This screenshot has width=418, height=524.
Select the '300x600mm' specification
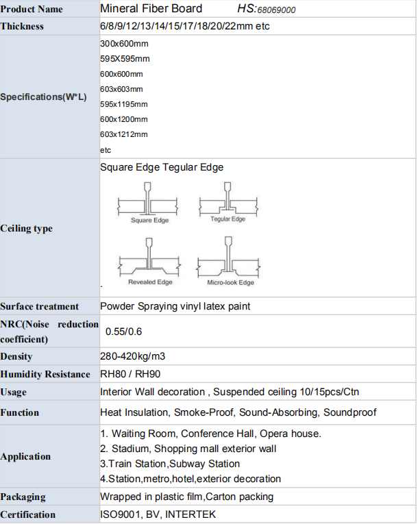[x=124, y=44]
